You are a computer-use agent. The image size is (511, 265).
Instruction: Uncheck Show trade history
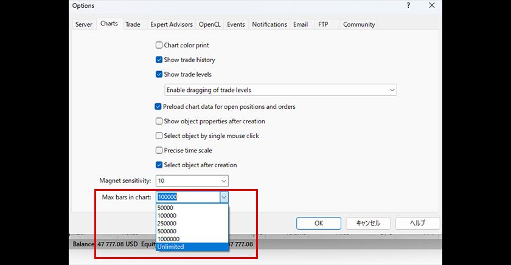(159, 60)
